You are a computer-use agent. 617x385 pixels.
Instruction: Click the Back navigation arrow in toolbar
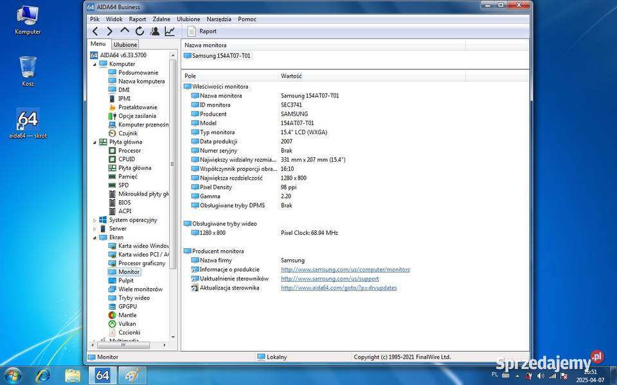[95, 31]
